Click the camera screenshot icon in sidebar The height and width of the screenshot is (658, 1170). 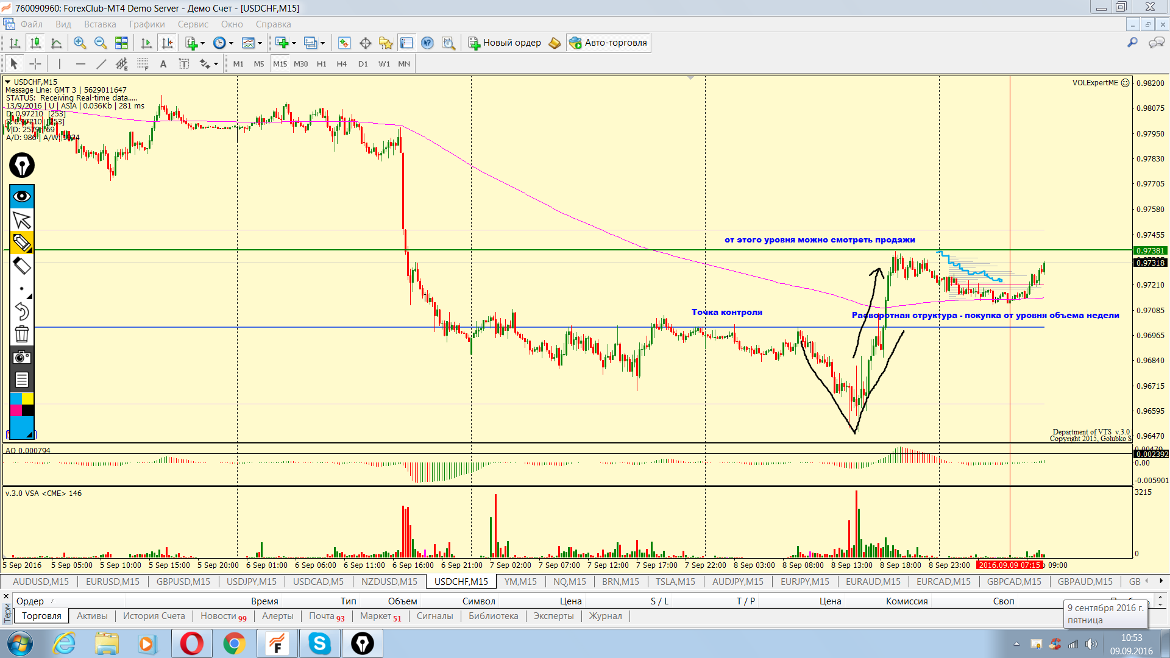pos(22,357)
